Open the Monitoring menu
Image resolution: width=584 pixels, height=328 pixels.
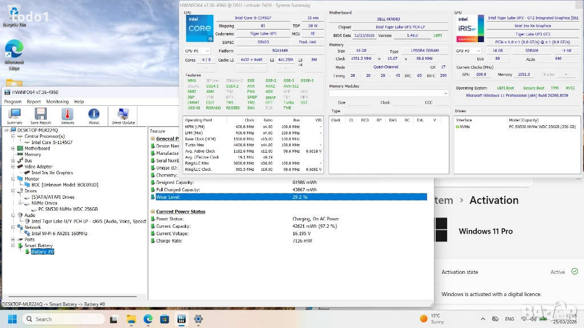tap(57, 101)
